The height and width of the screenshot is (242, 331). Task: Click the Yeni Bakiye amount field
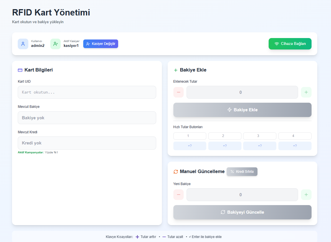tap(242, 195)
